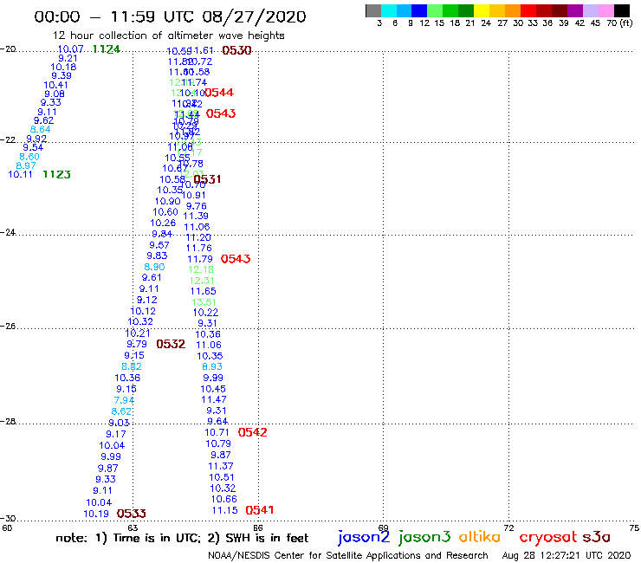Select the orange legend color swatch
The width and height of the screenshot is (641, 563).
coord(513,10)
